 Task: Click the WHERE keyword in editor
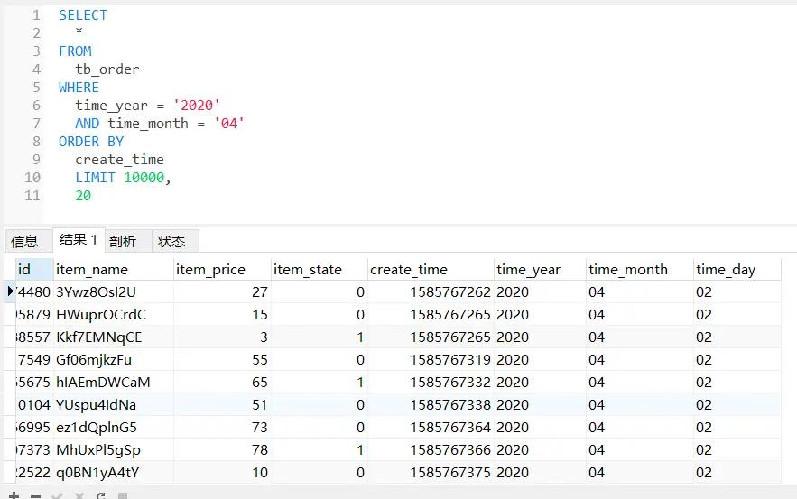pyautogui.click(x=79, y=88)
